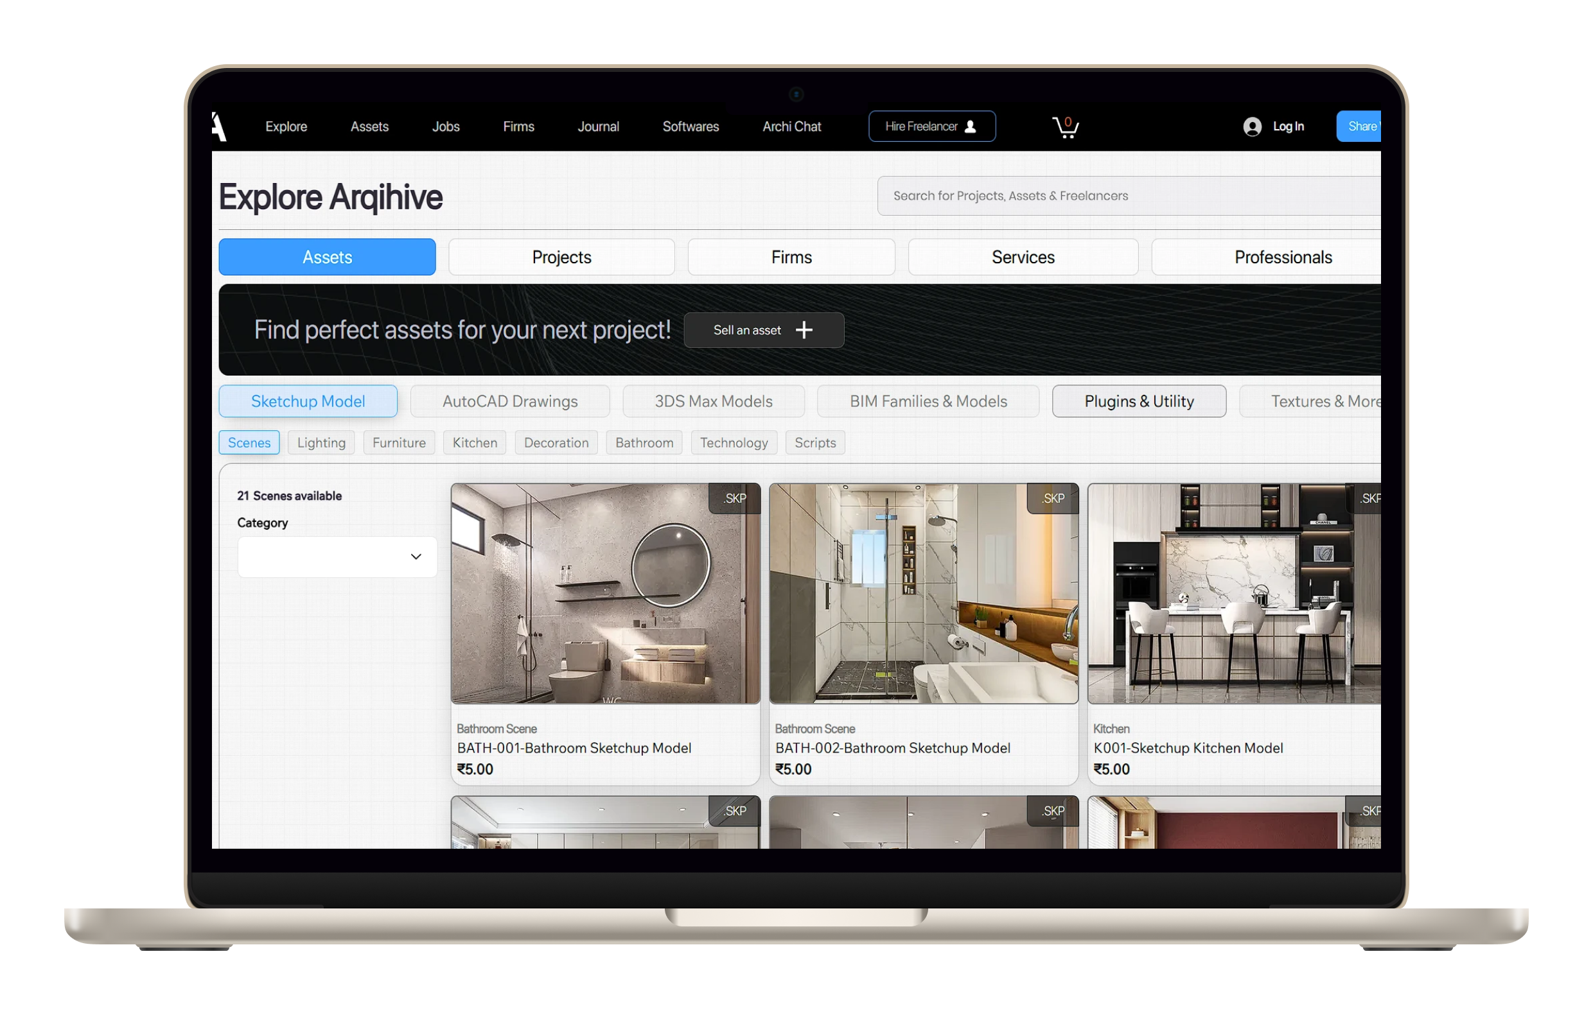
Task: Click .SKP badge on BATH-002 card
Action: [x=1053, y=499]
